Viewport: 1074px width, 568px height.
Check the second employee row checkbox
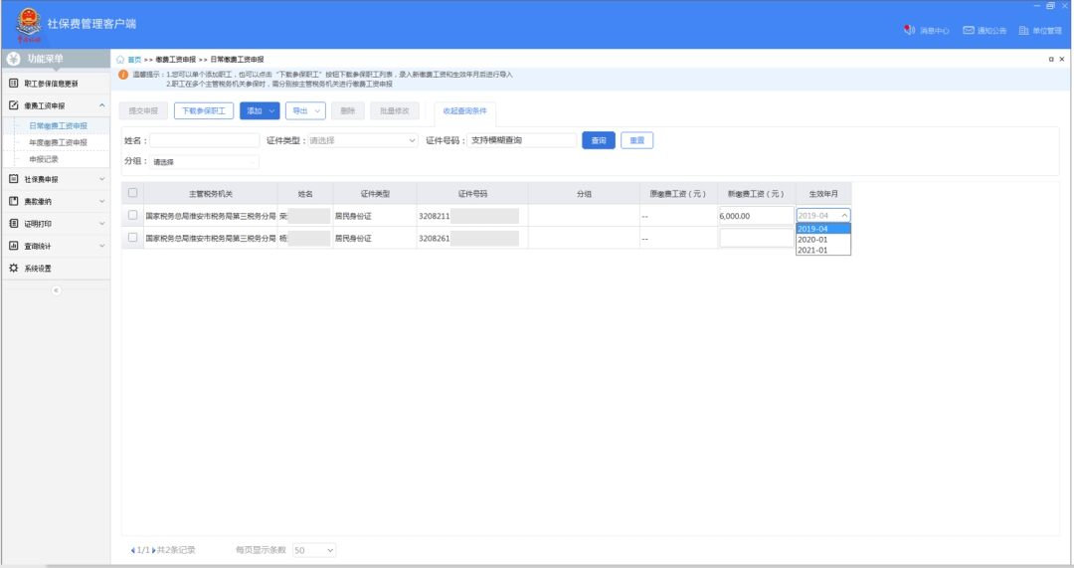coord(132,238)
